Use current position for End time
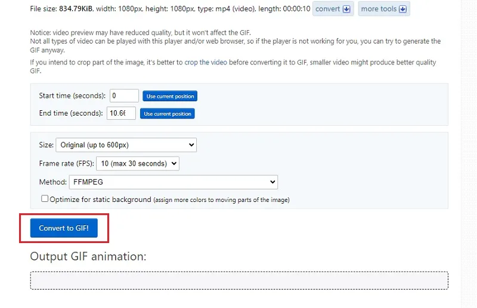477x308 pixels. (168, 114)
